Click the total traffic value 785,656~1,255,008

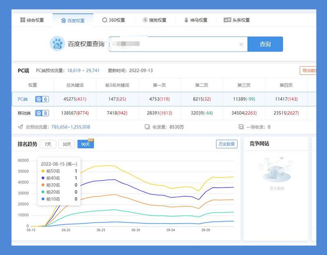(71, 127)
